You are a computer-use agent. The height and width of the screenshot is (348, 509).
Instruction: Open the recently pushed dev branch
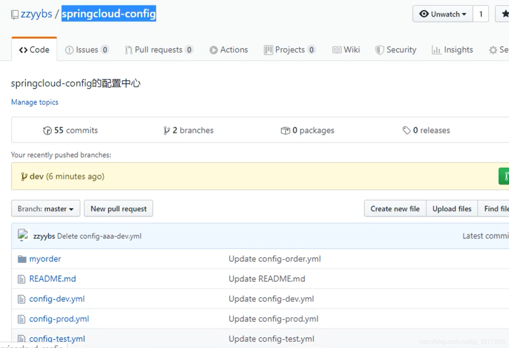[36, 176]
